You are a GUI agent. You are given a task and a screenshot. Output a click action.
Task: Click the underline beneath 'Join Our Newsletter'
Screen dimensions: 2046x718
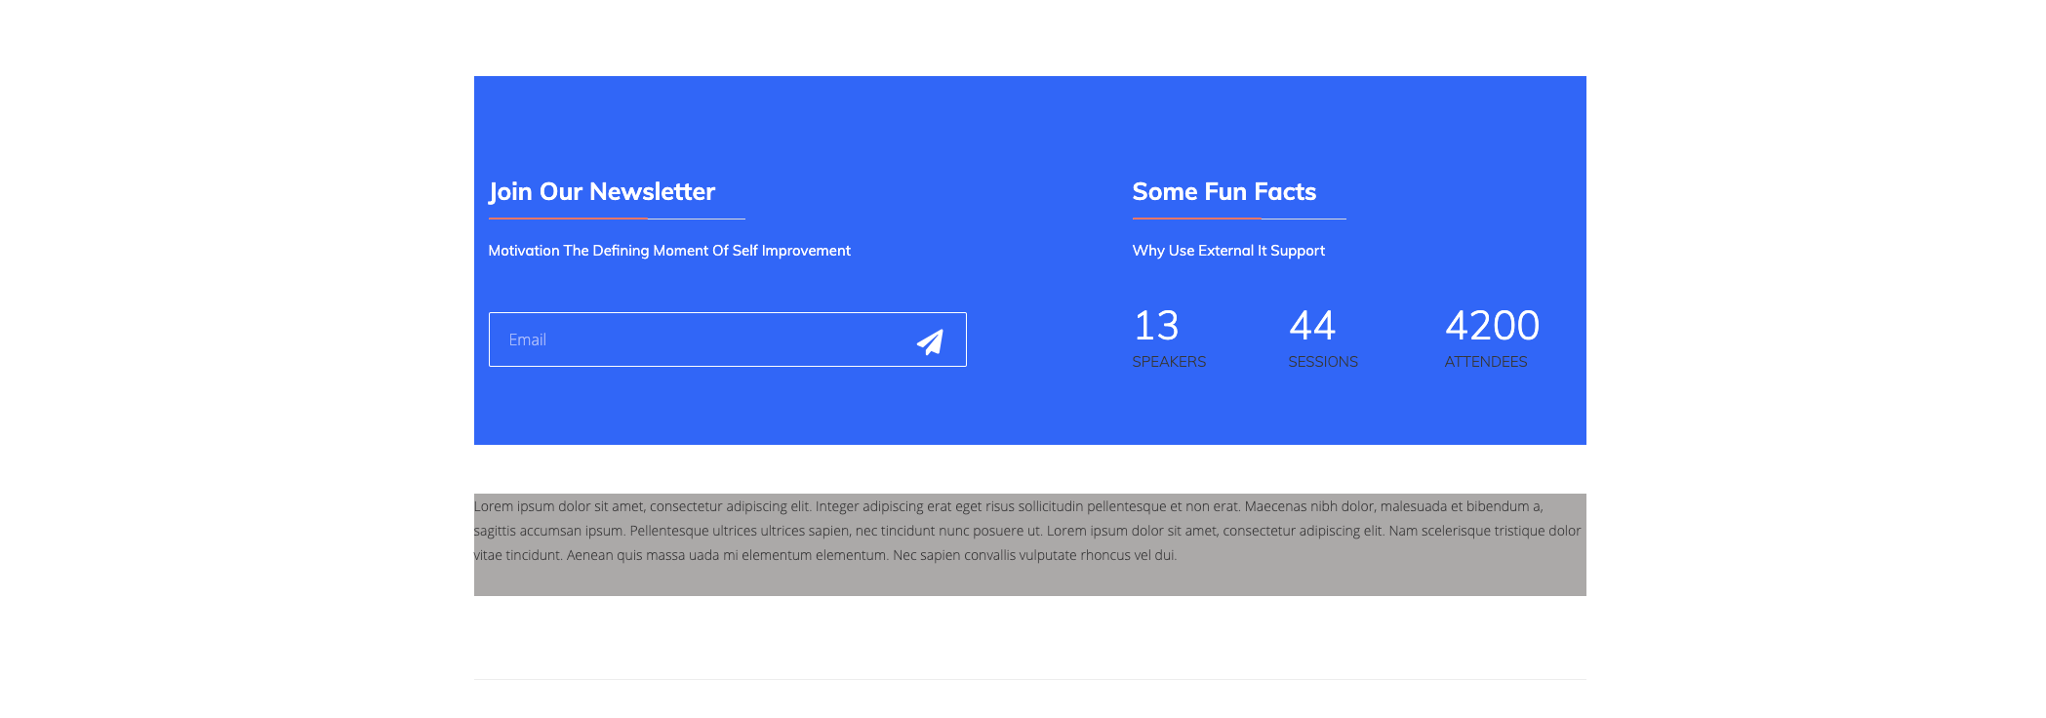pyautogui.click(x=616, y=219)
